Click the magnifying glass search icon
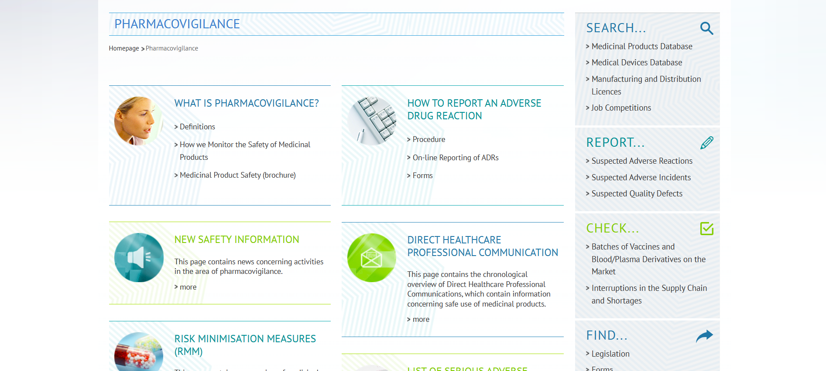 point(706,28)
